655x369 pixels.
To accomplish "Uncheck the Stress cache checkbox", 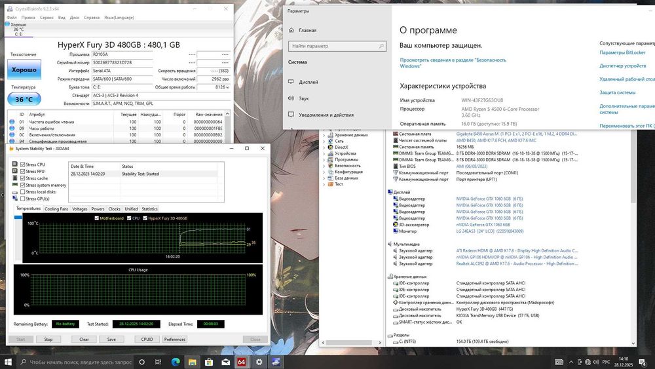I will (22, 178).
